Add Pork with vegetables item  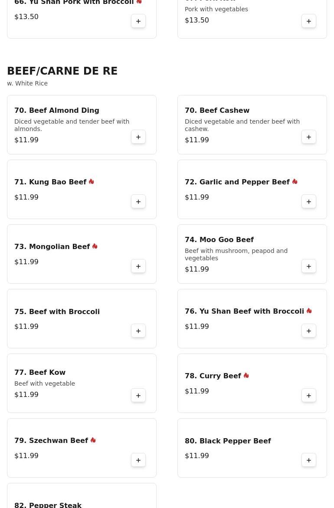pyautogui.click(x=309, y=21)
